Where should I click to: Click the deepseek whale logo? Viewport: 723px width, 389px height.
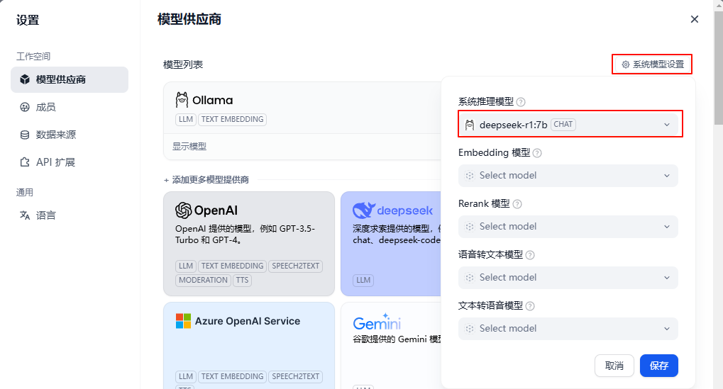coord(364,210)
